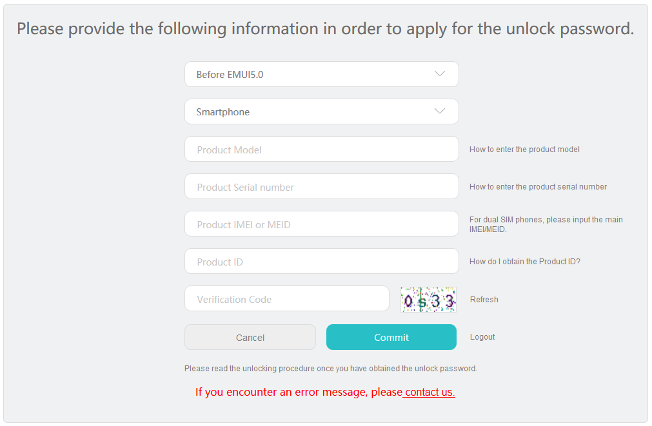This screenshot has height=426, width=652.
Task: Click the 'read the unlocking procedure' notice text
Action: [330, 369]
